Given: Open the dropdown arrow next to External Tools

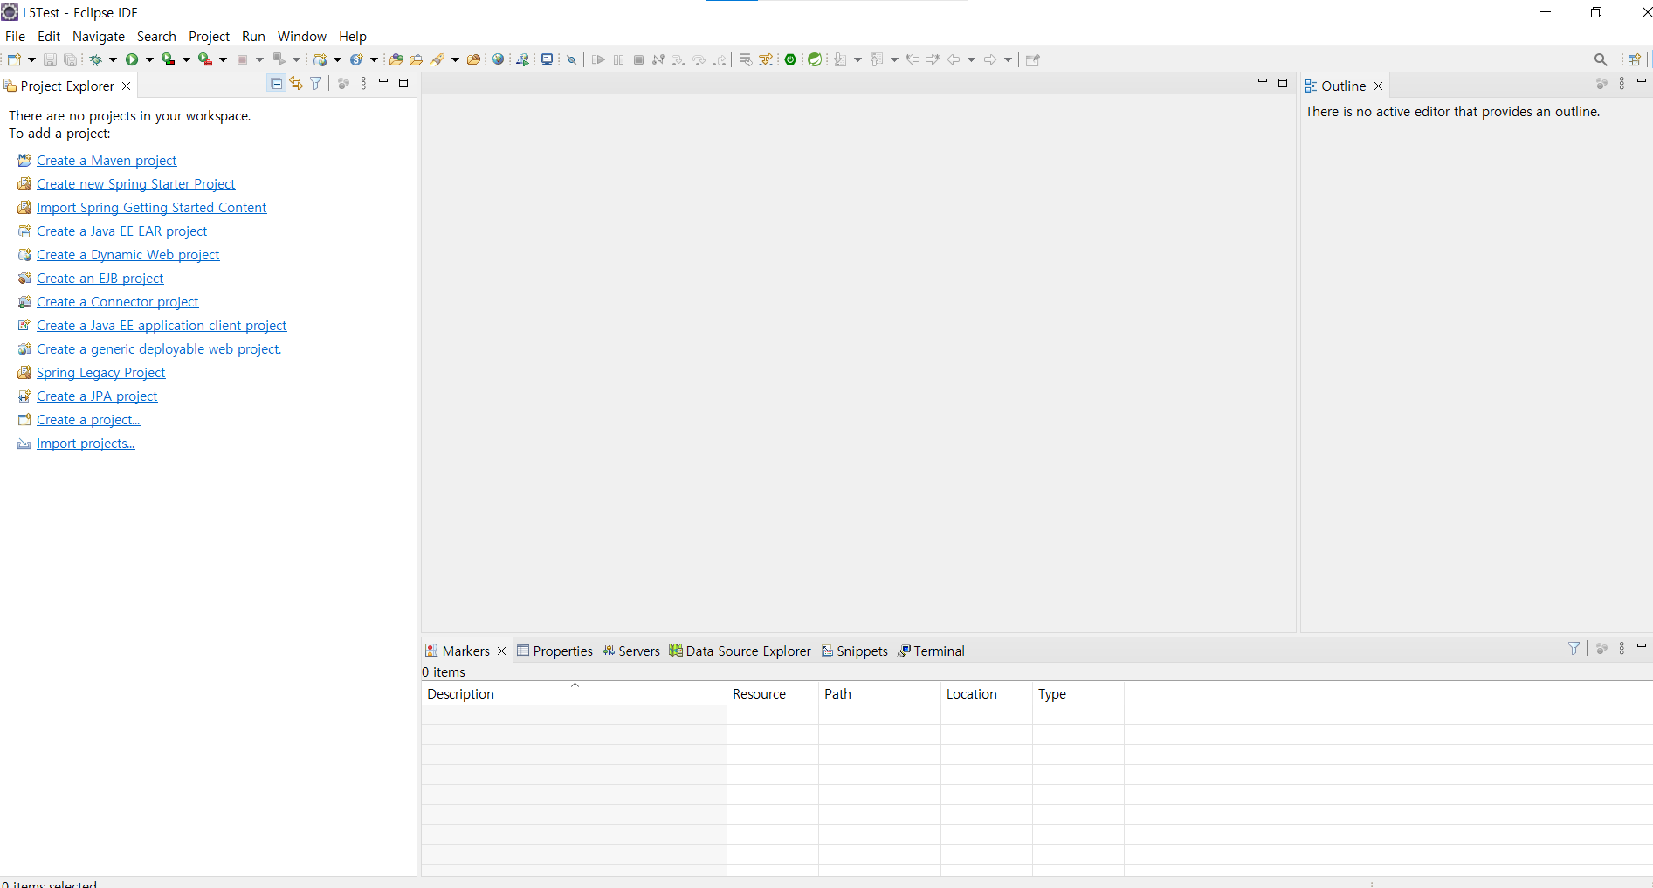Looking at the screenshot, I should (223, 59).
